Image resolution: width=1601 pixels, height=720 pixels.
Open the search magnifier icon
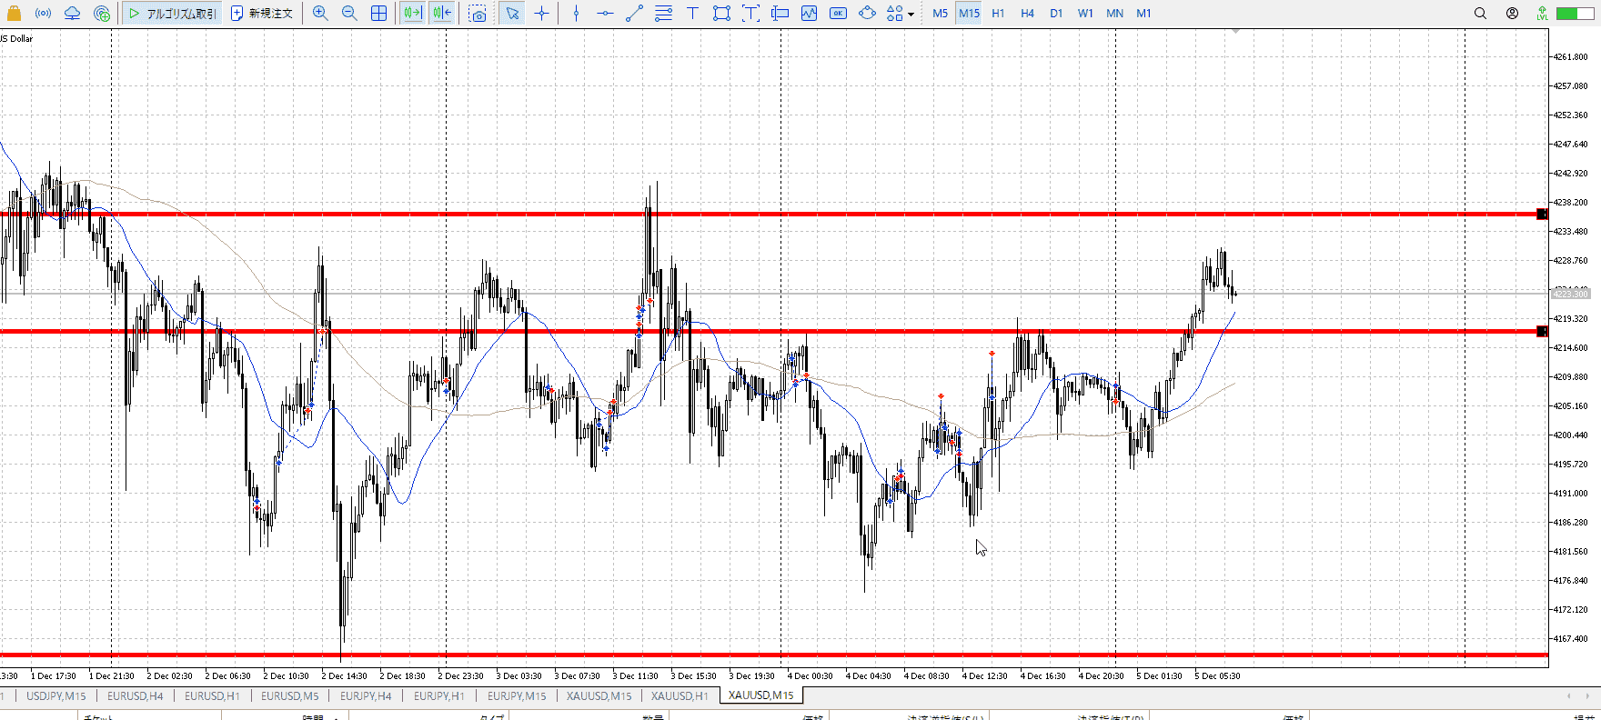[1480, 14]
